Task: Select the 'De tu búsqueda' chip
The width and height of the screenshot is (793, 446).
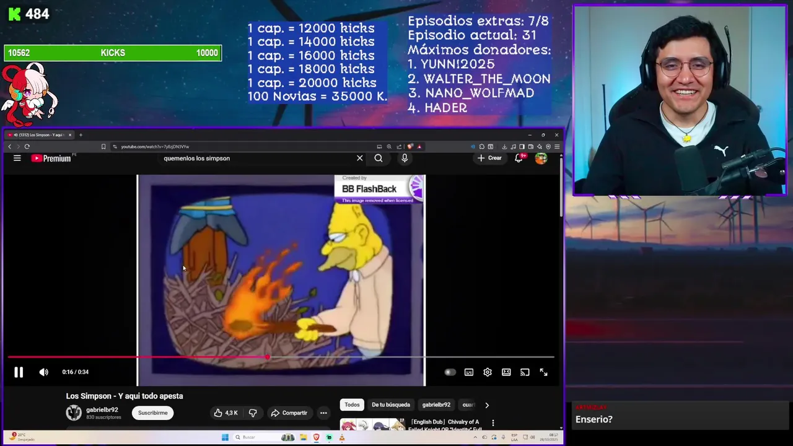Action: pyautogui.click(x=391, y=404)
